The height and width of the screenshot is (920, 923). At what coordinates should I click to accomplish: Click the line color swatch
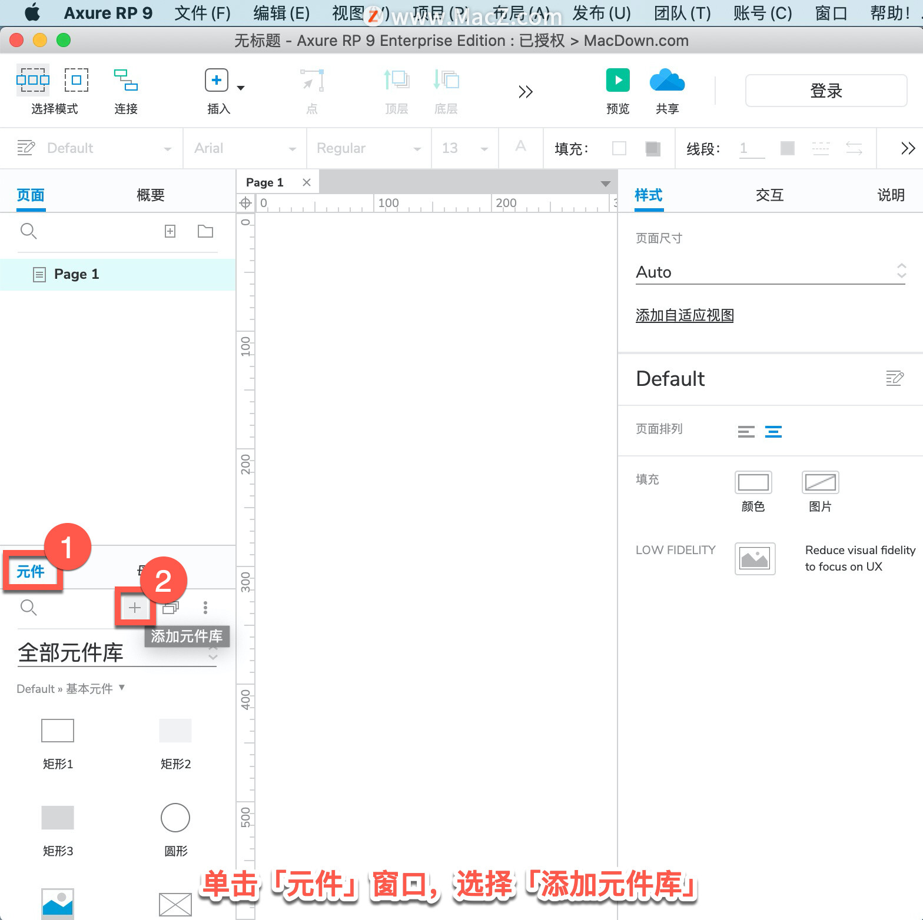788,148
